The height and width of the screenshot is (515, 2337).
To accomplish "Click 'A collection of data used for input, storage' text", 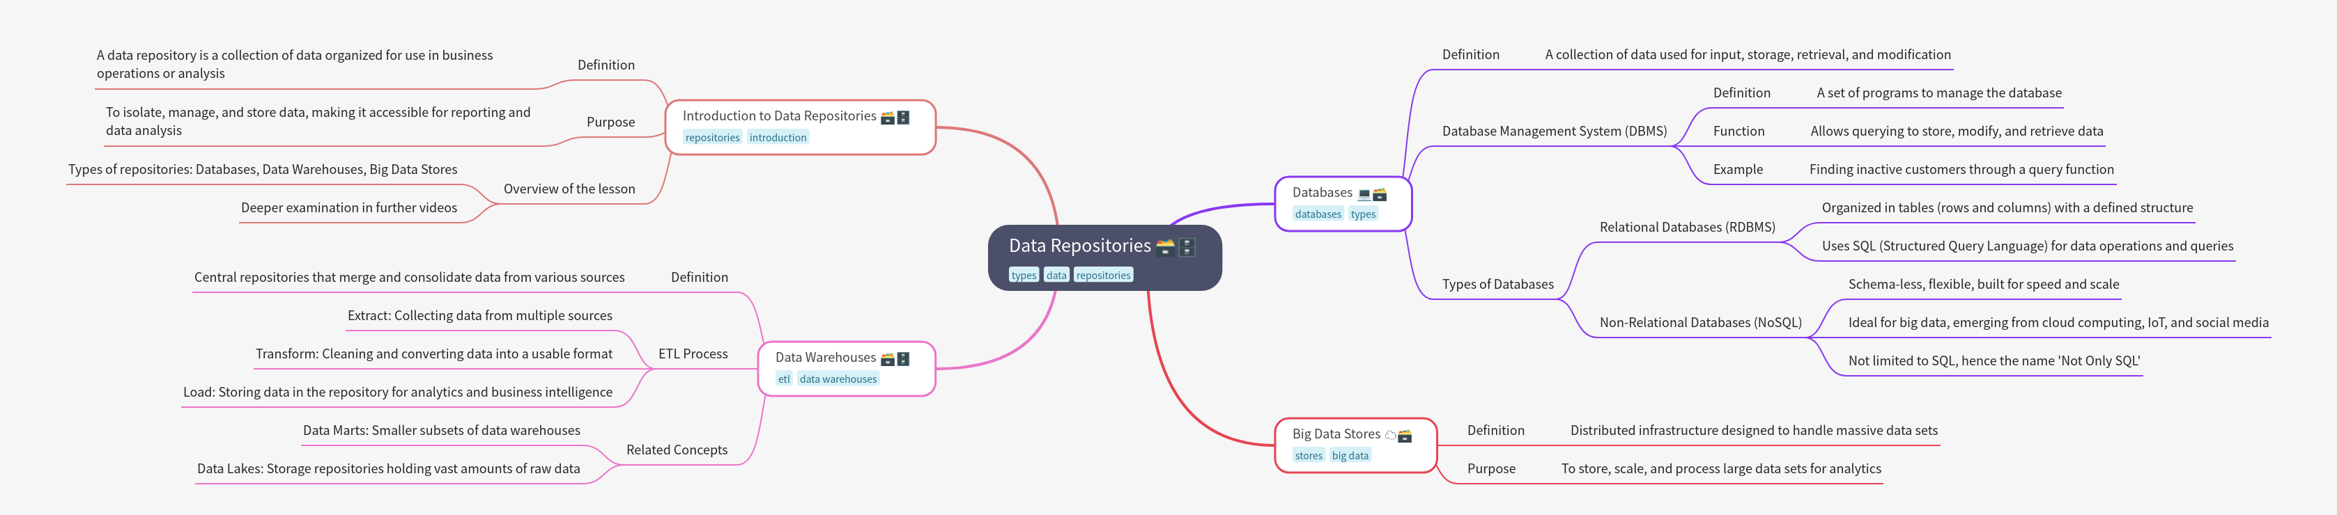I will (1748, 55).
